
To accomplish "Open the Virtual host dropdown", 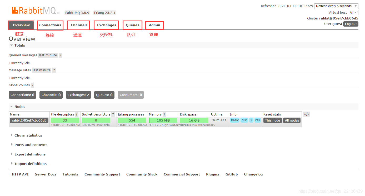I will click(x=353, y=13).
